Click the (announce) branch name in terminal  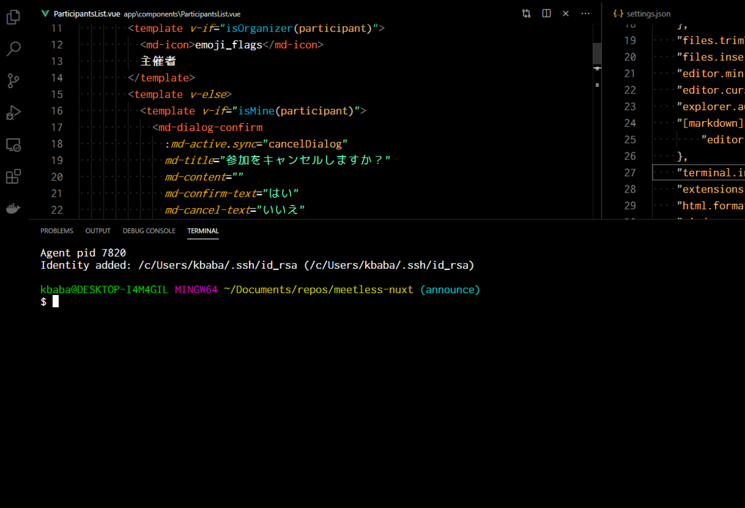pyautogui.click(x=450, y=290)
